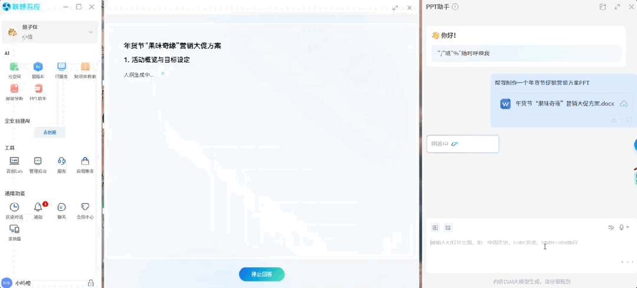This screenshot has height=288, width=637.
Task: Open 知识库检索 knowledge search
Action: (x=85, y=70)
